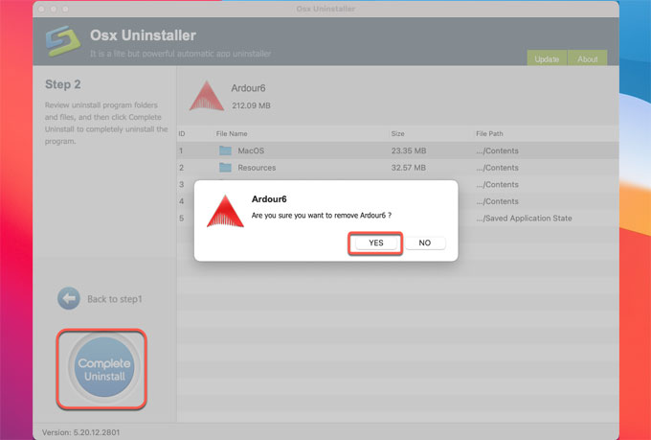Click the Version 5.20.12.2801 status text
The height and width of the screenshot is (440, 651).
[x=81, y=432]
